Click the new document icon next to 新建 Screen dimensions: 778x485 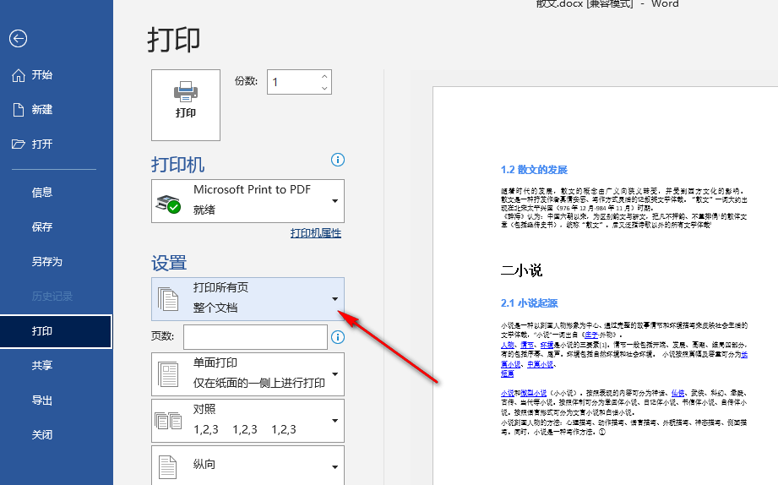point(19,110)
